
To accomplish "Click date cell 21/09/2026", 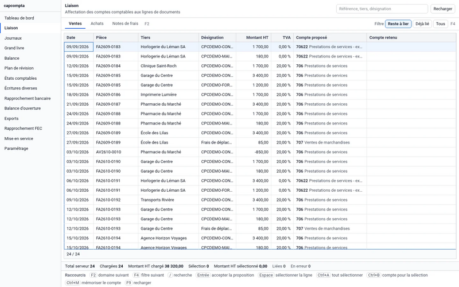I will (x=79, y=104).
